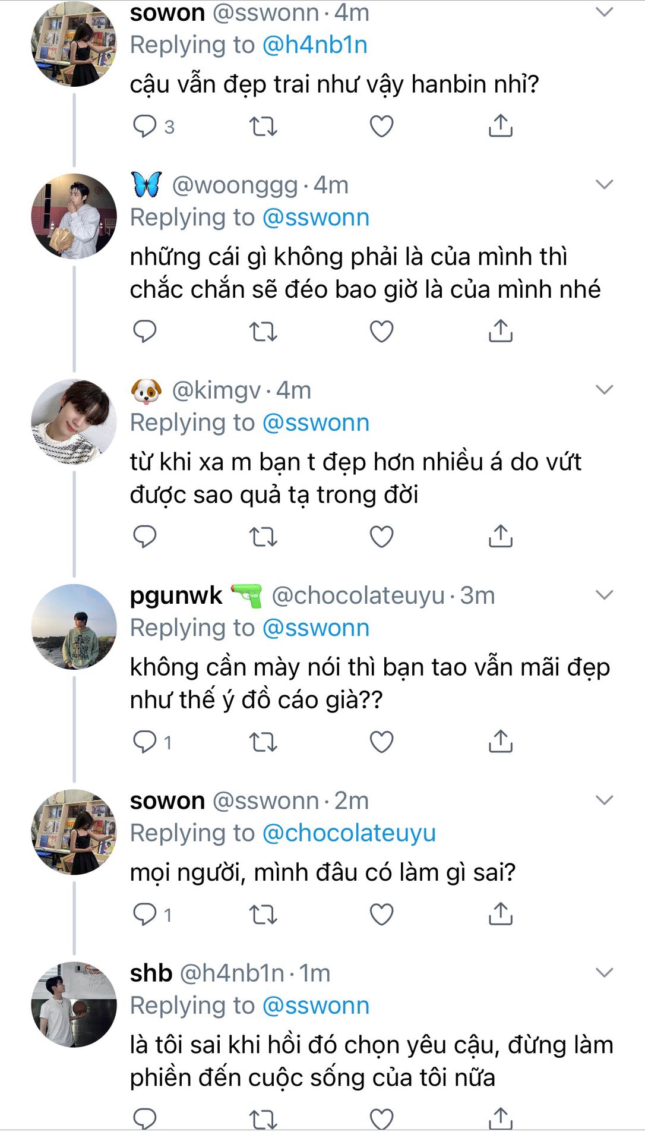Share pgunwk's tweet
Screen dimensions: 645x1141
pyautogui.click(x=500, y=742)
